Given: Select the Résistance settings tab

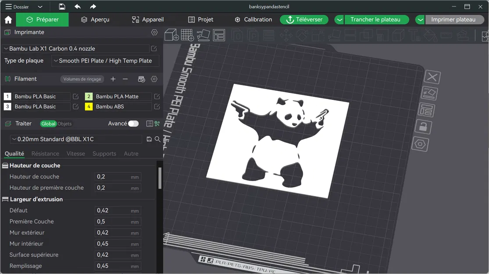Looking at the screenshot, I should [45, 154].
